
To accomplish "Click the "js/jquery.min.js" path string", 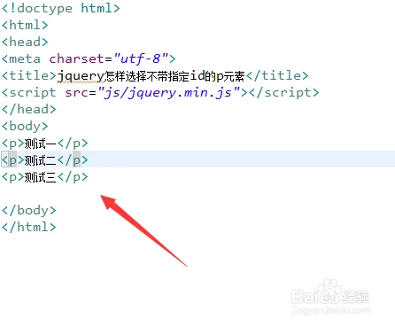I will pyautogui.click(x=170, y=92).
